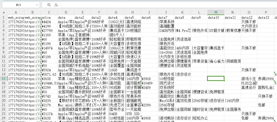Select column C header
Image resolution: width=277 pixels, height=122 pixels.
coord(49,12)
